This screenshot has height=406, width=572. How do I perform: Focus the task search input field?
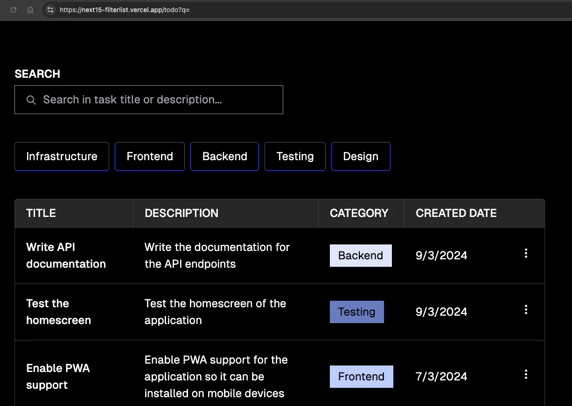coord(159,100)
